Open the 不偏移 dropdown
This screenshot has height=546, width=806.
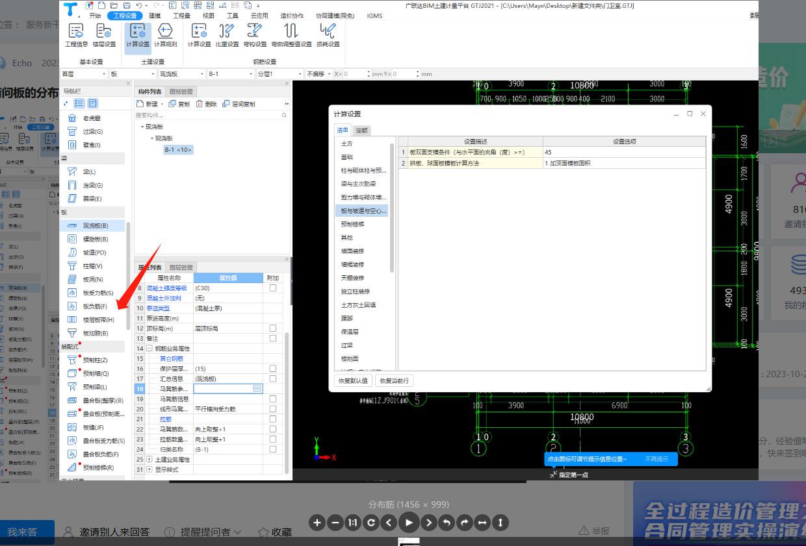318,74
